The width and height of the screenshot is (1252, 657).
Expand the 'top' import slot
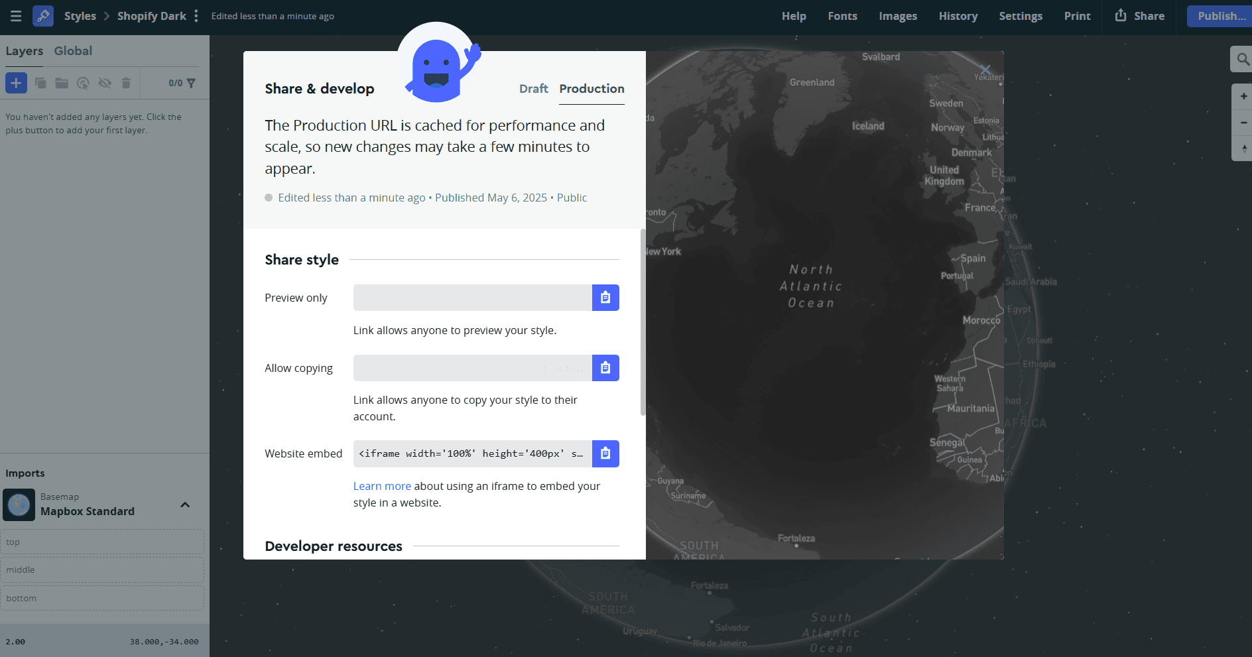pos(103,542)
